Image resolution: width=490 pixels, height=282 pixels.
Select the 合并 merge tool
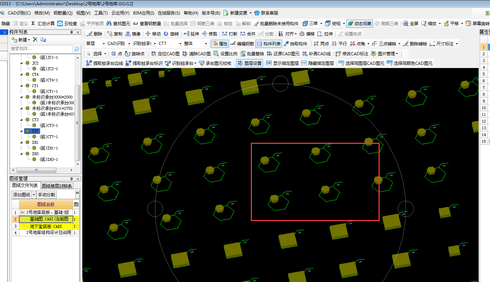coord(248,34)
